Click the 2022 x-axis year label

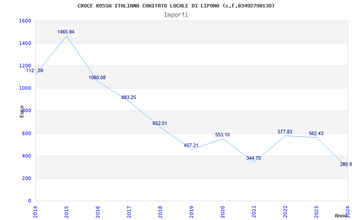click(x=285, y=212)
